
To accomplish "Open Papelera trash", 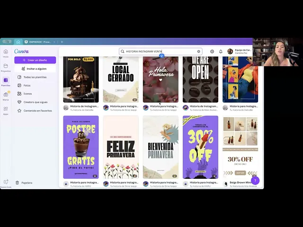I will point(24,183).
